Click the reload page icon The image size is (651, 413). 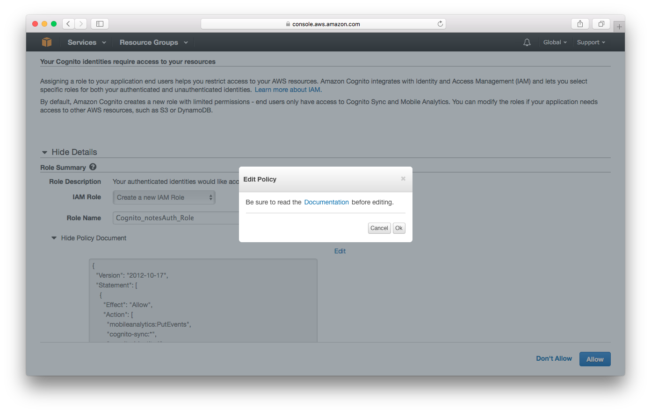pyautogui.click(x=440, y=24)
